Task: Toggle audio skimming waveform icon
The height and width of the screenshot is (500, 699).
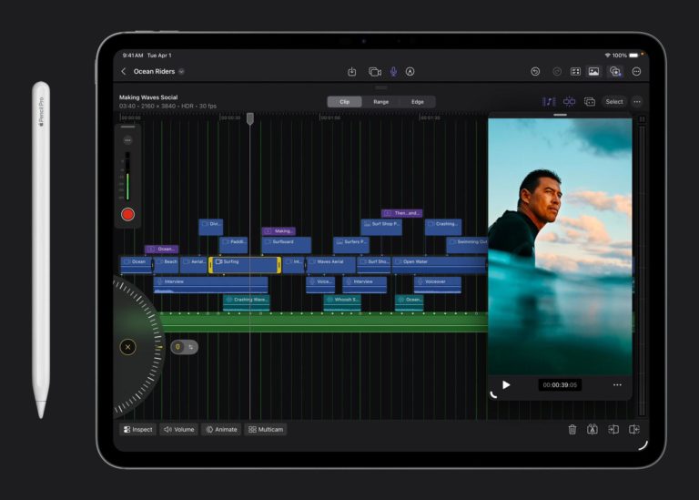Action: [x=549, y=102]
